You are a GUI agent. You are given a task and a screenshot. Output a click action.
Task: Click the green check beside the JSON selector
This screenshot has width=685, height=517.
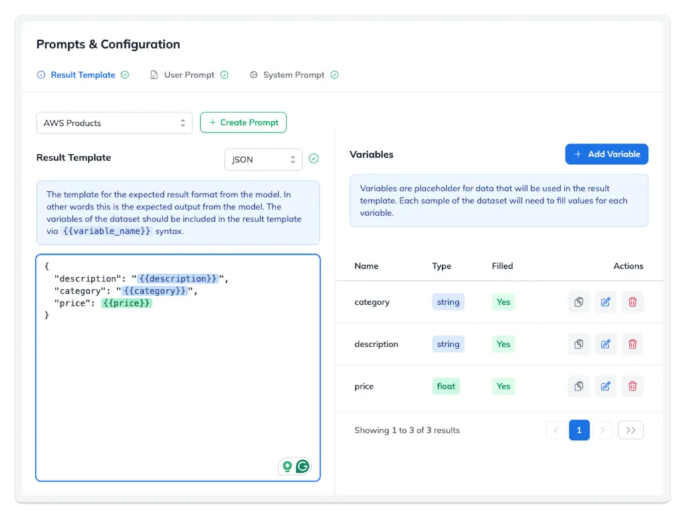pyautogui.click(x=313, y=159)
